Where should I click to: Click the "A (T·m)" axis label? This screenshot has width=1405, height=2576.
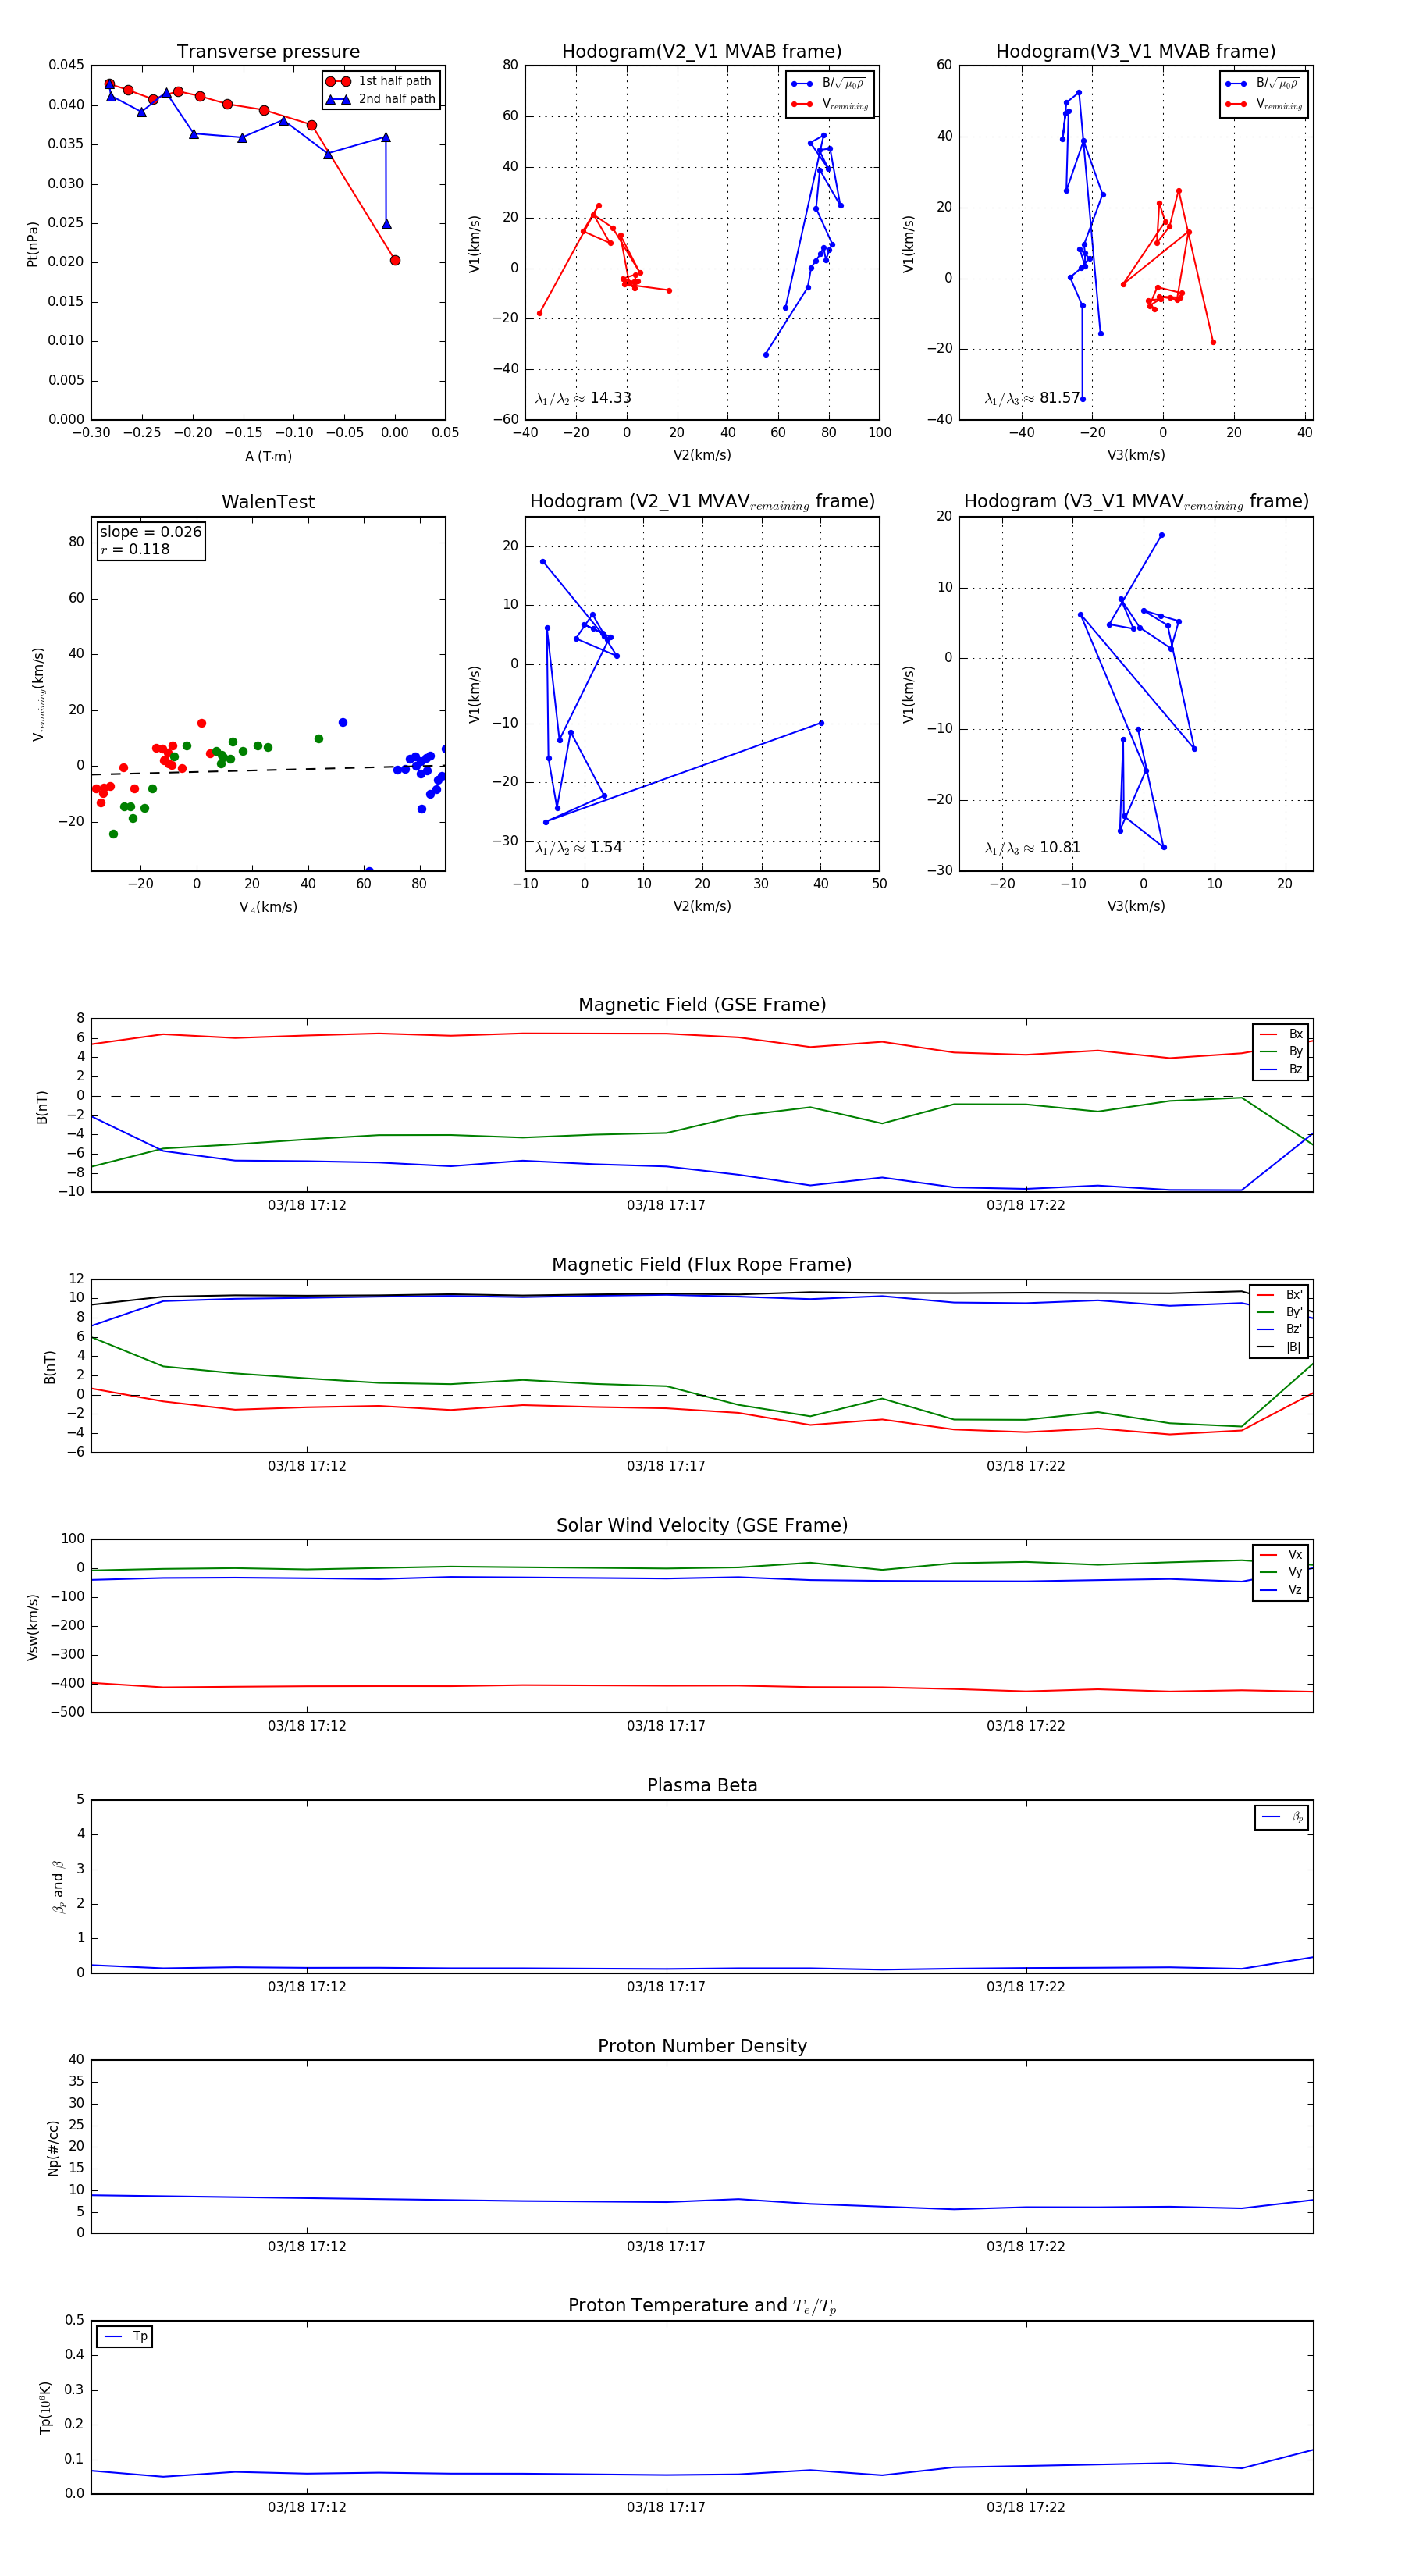268,457
